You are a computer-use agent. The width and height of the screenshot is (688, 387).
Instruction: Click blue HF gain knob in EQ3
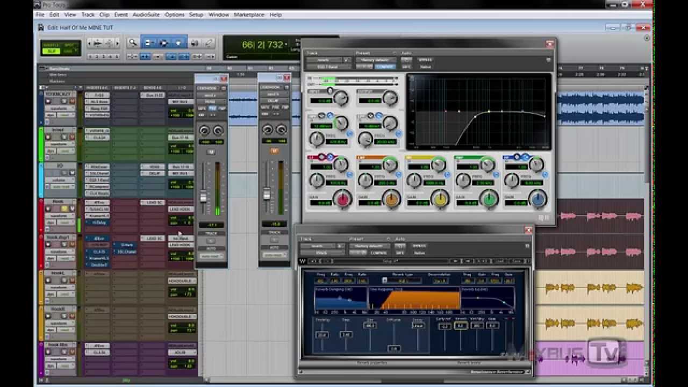point(537,199)
